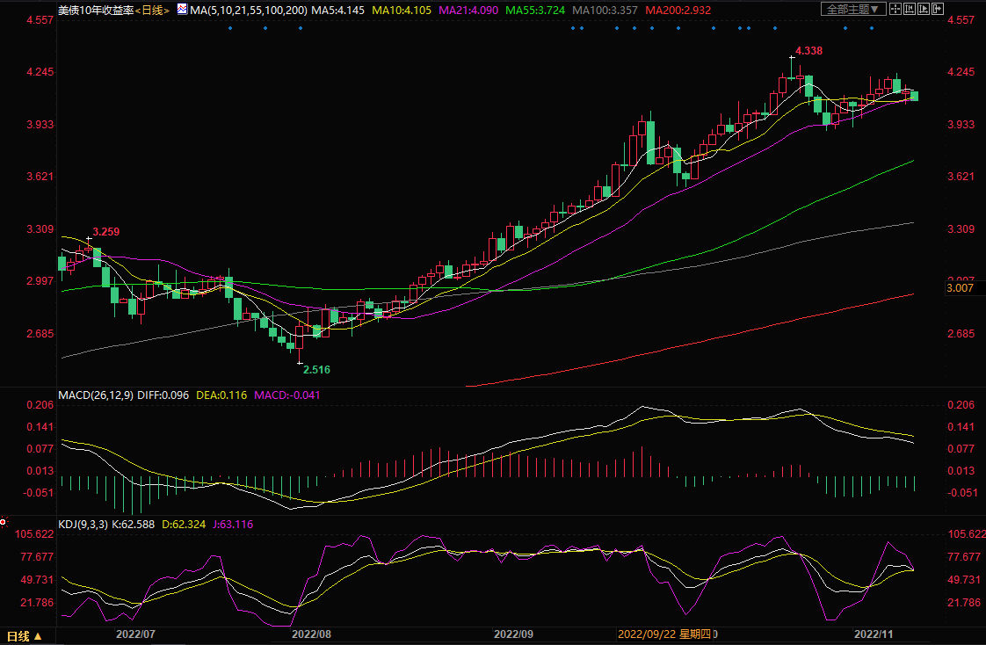Expand the 日线 period selector at bottom-left

point(24,635)
